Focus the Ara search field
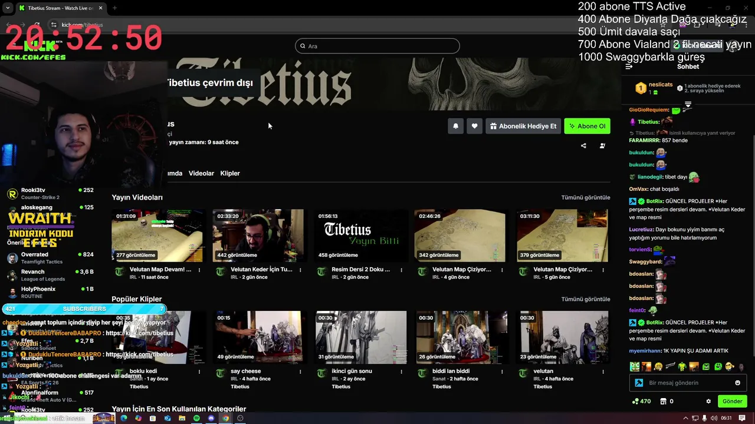The height and width of the screenshot is (424, 755). (x=377, y=46)
